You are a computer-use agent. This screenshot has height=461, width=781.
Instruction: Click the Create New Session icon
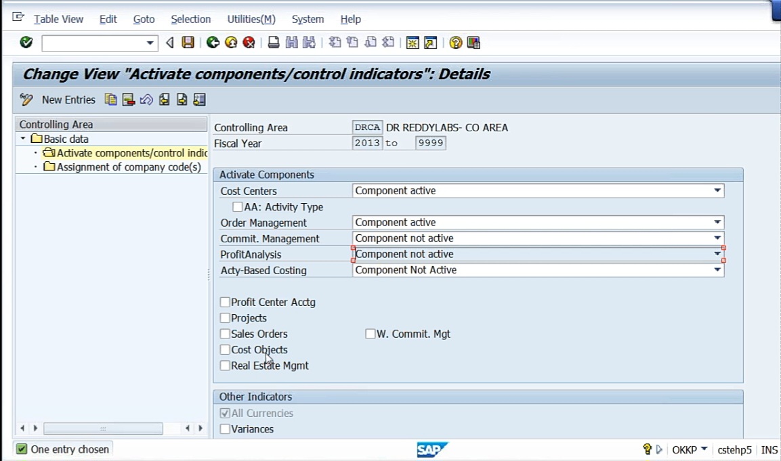coord(413,43)
